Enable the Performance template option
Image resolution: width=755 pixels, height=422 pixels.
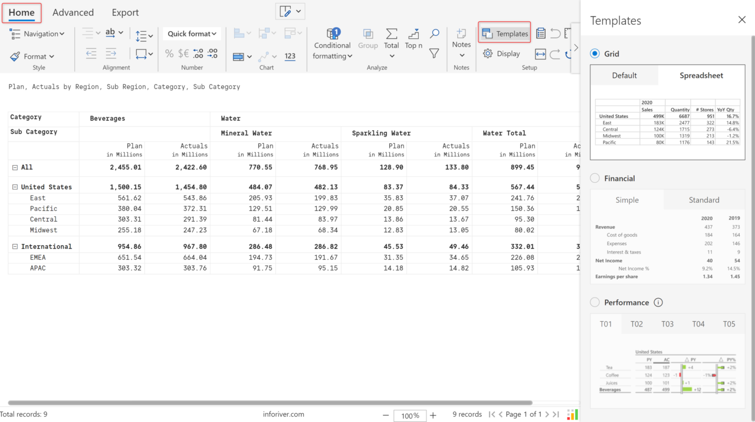click(x=595, y=302)
